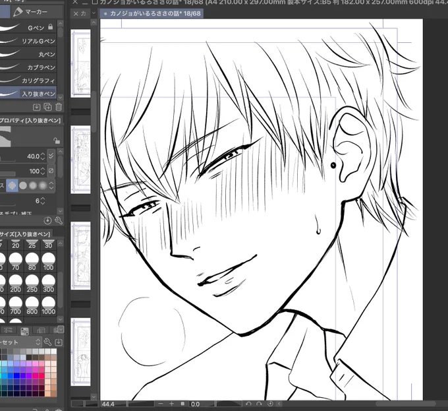The height and width of the screenshot is (411, 448).
Task: Edit the zoom value 44.4 field
Action: [x=113, y=404]
